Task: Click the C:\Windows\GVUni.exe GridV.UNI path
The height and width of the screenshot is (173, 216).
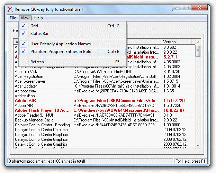Action: click(102, 72)
